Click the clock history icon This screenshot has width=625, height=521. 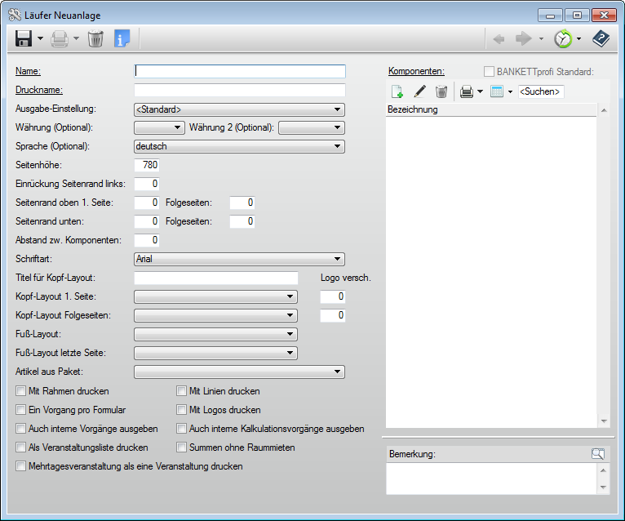563,38
